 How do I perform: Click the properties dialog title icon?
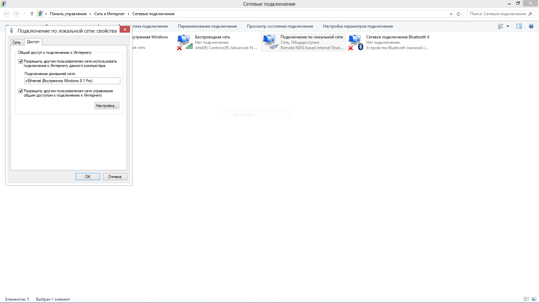point(11,31)
